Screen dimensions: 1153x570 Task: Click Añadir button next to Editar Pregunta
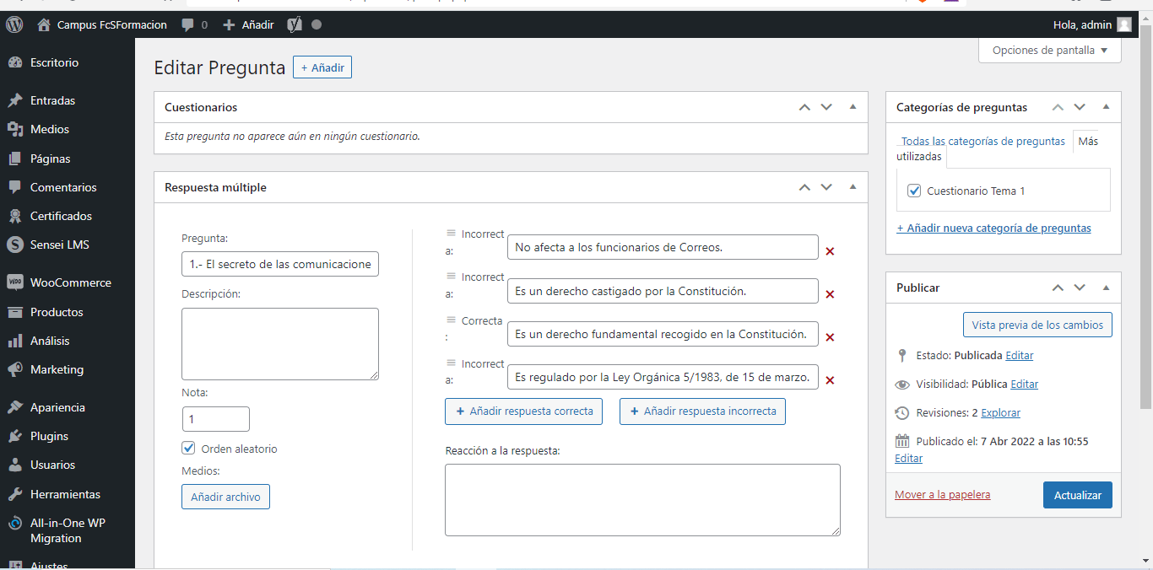coord(322,67)
